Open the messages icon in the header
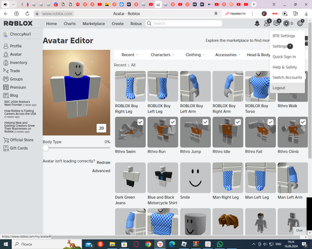 pos(276,23)
